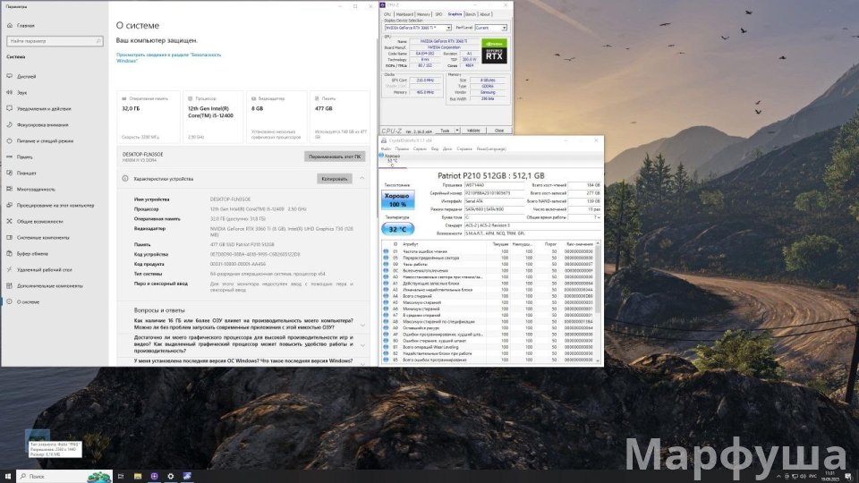Viewport: 859px width, 483px height.
Task: Click the Переименовать этот ПК button
Action: coord(334,156)
